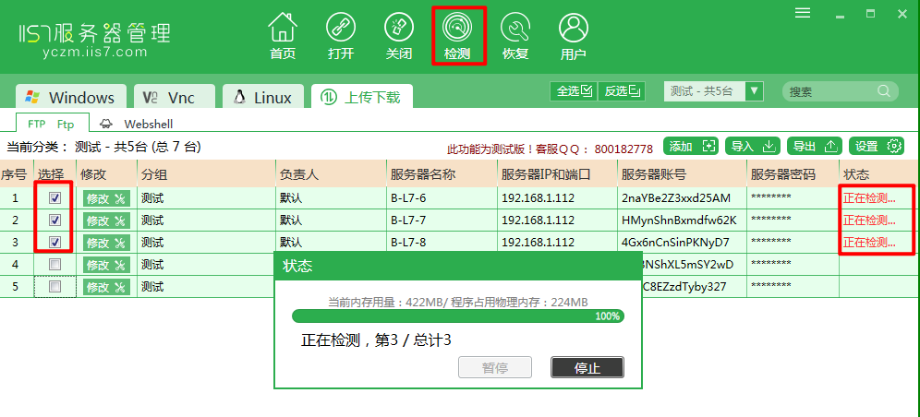Uncheck the checkbox for row 1

(55, 198)
